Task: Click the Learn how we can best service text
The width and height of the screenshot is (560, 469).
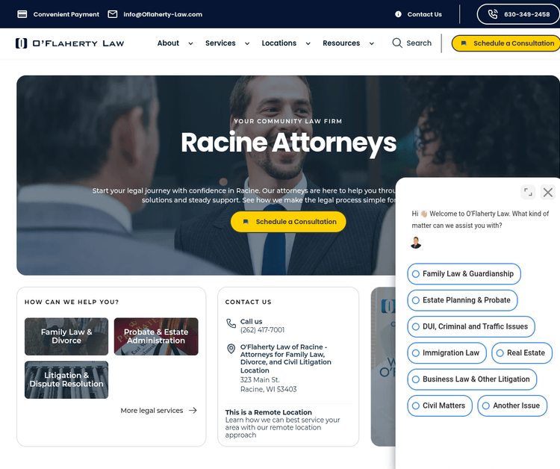Action: (282, 428)
